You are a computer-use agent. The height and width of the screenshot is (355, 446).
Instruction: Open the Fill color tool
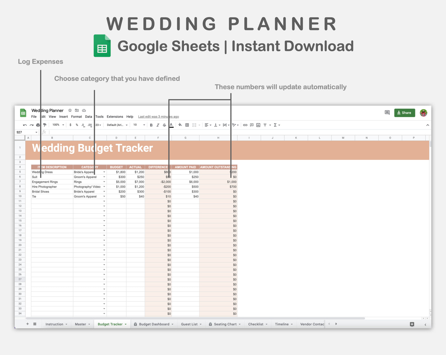tap(180, 125)
